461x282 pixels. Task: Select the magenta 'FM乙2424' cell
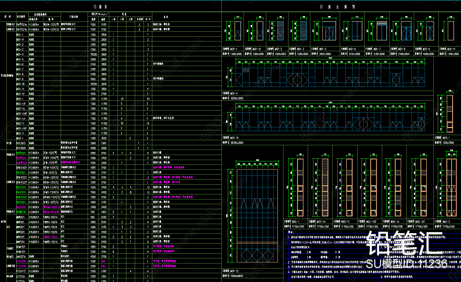click(21, 207)
